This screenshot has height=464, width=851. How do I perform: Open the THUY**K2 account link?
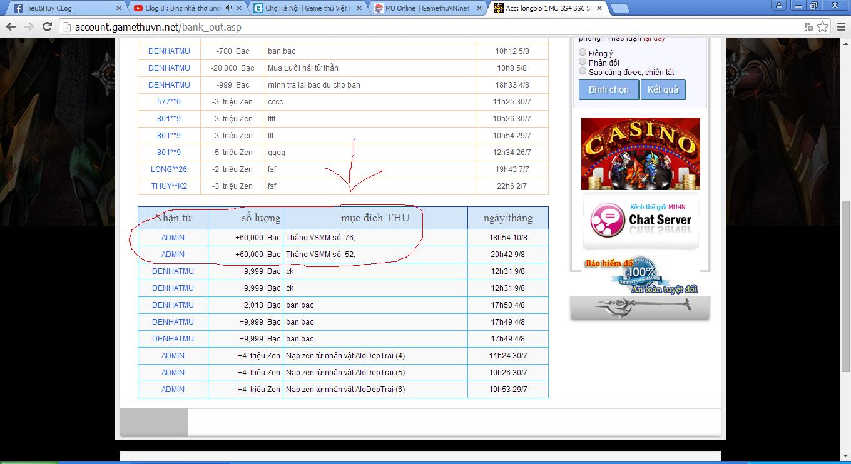pyautogui.click(x=169, y=186)
